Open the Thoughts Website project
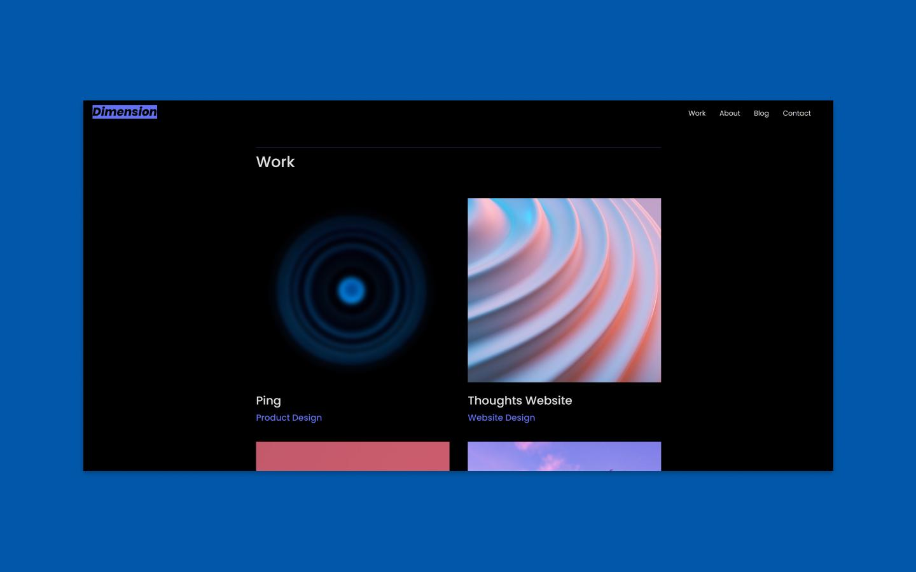Screen dimensions: 916x572 pos(520,400)
